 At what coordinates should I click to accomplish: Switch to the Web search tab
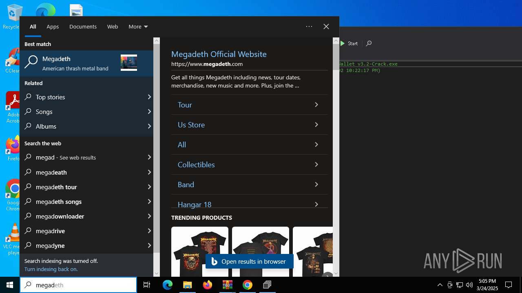(113, 26)
